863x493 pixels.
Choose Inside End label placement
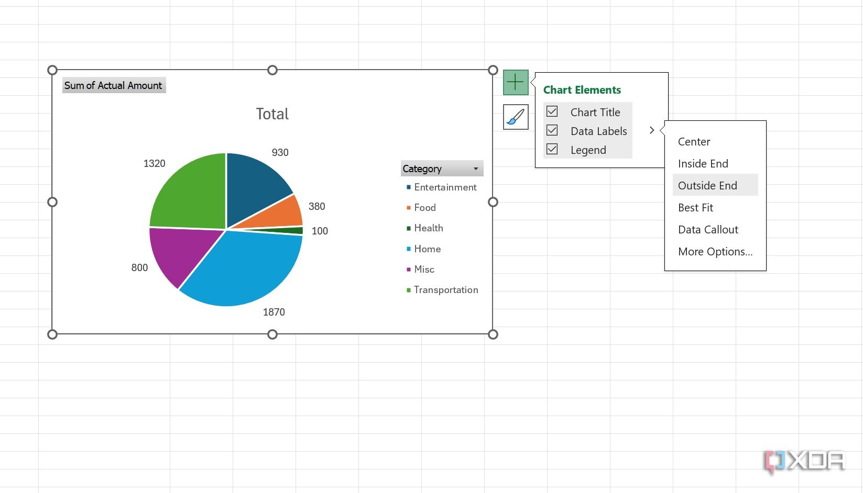[x=703, y=163]
